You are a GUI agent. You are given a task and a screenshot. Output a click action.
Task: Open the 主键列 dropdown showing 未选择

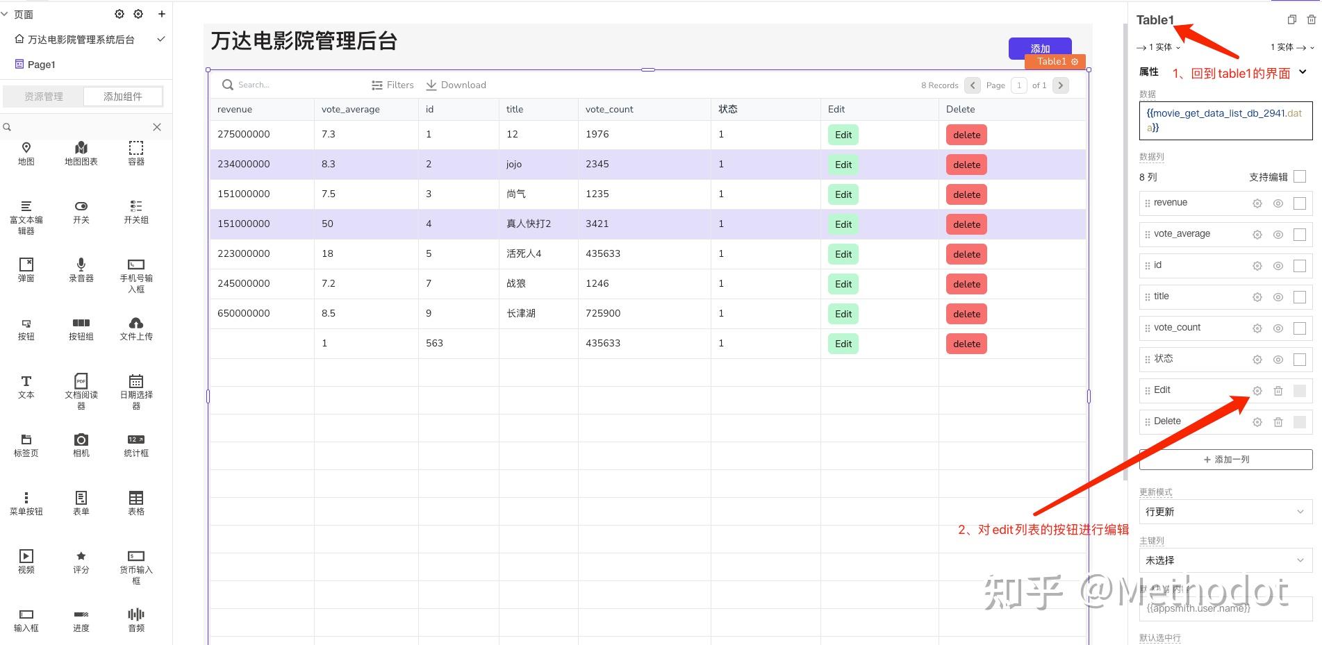click(1225, 560)
